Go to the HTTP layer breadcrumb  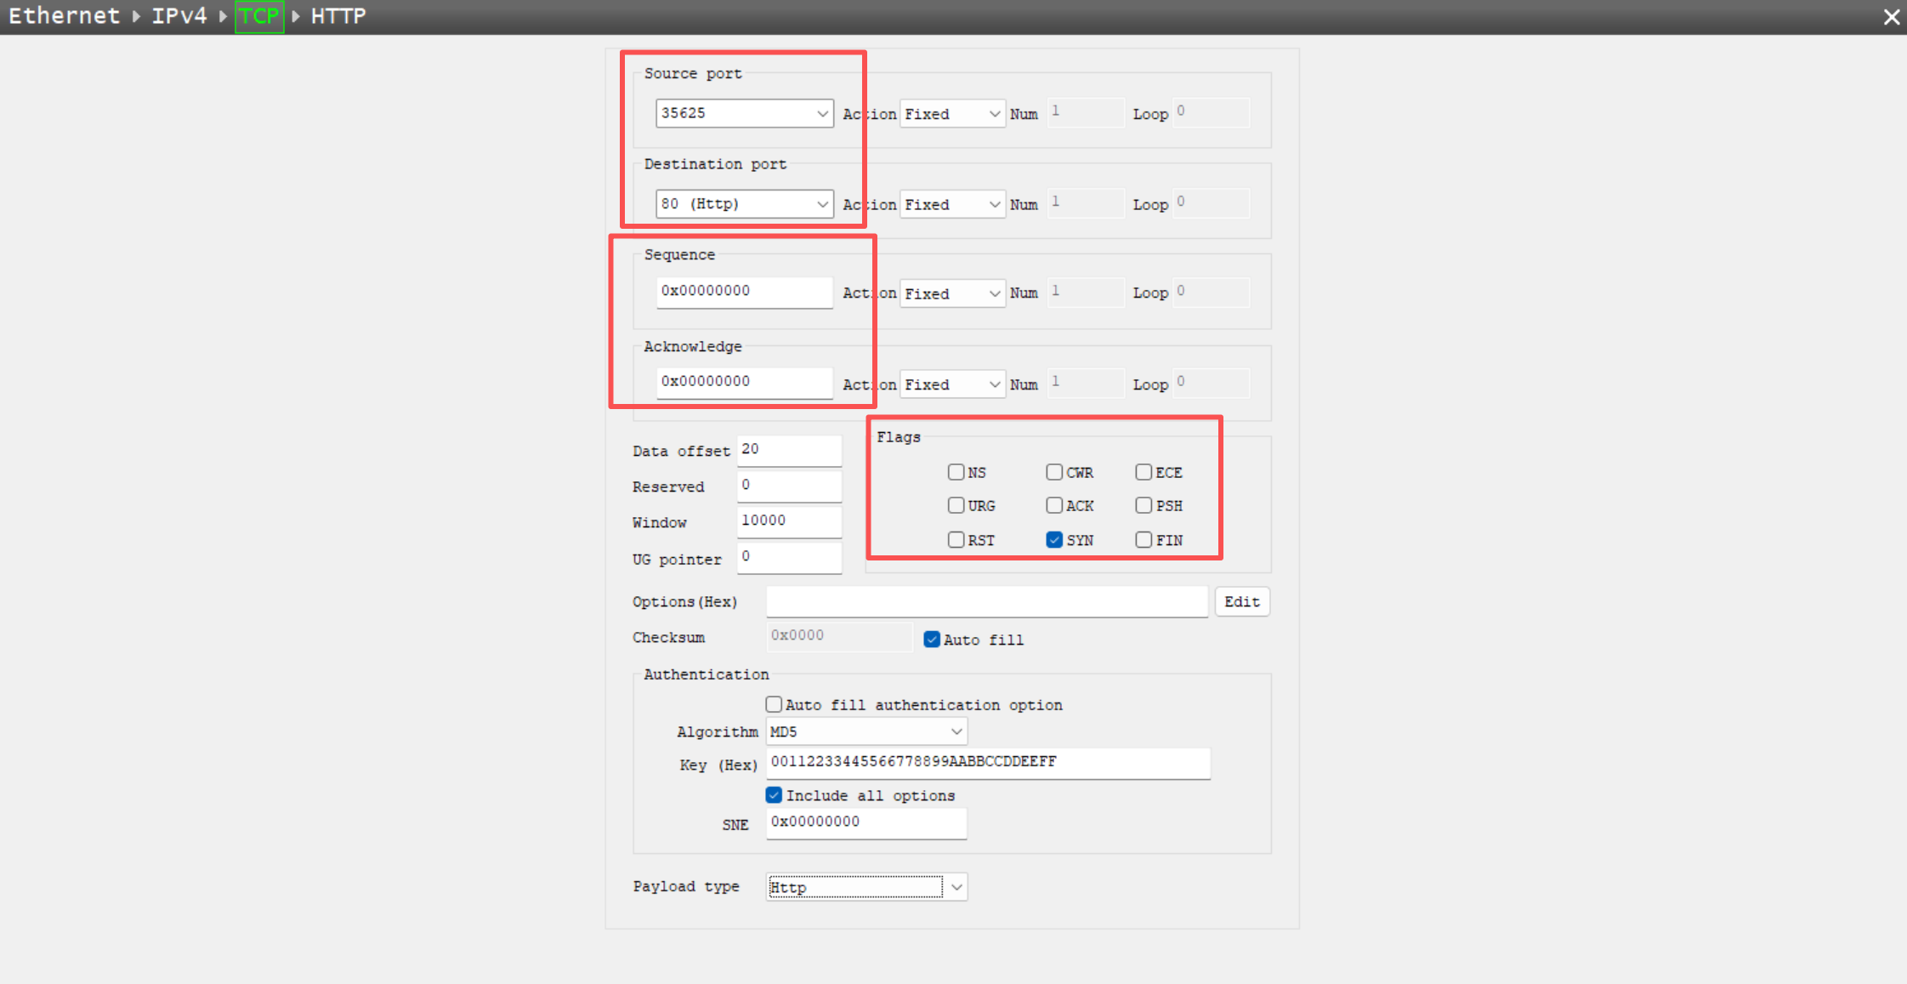338,16
